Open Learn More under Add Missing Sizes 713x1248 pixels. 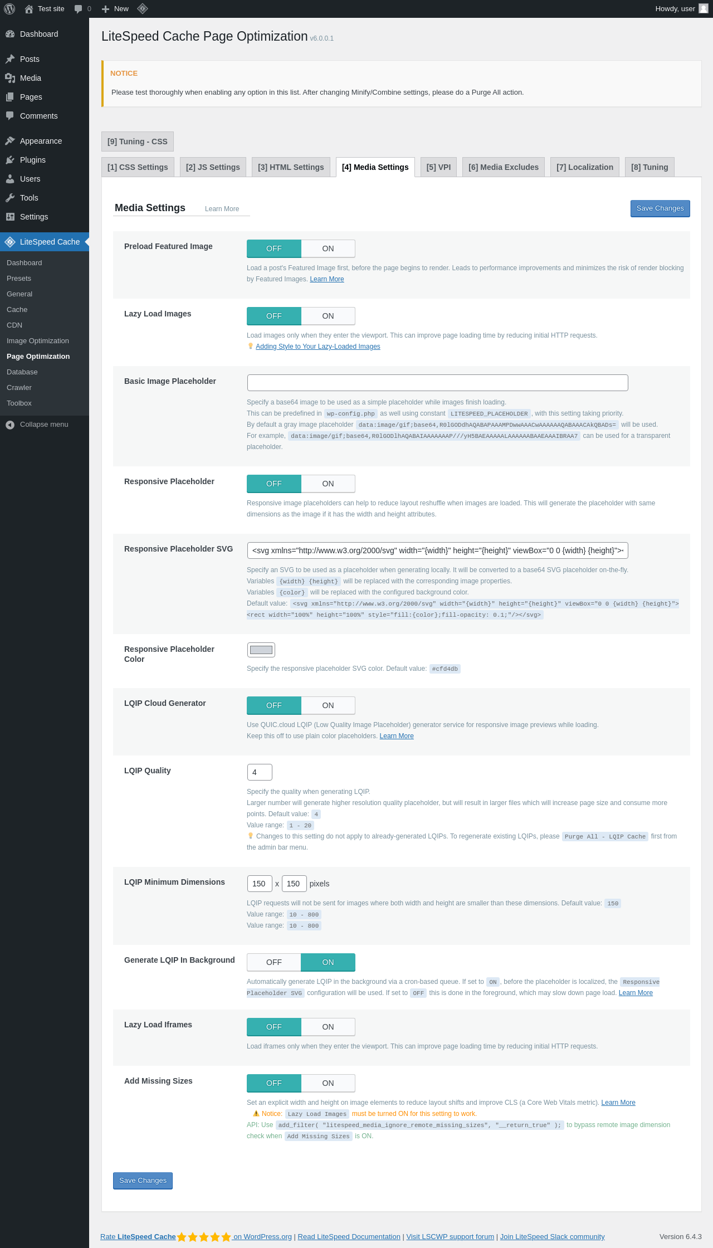point(618,1103)
